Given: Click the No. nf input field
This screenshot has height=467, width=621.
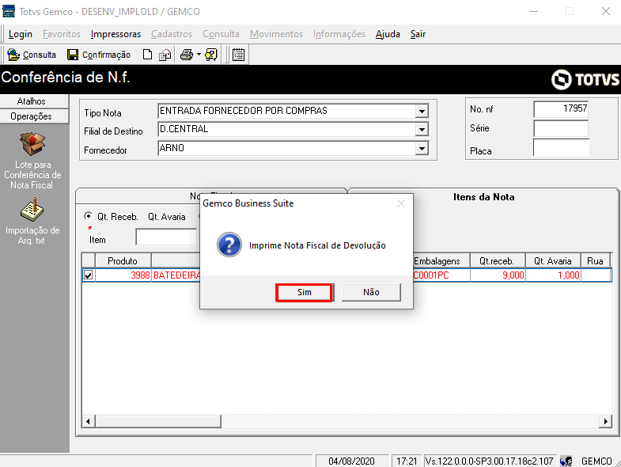Looking at the screenshot, I should point(561,109).
